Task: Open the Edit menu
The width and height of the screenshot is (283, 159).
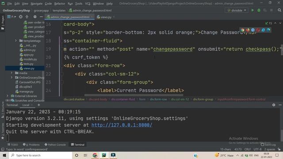Action: point(17,4)
